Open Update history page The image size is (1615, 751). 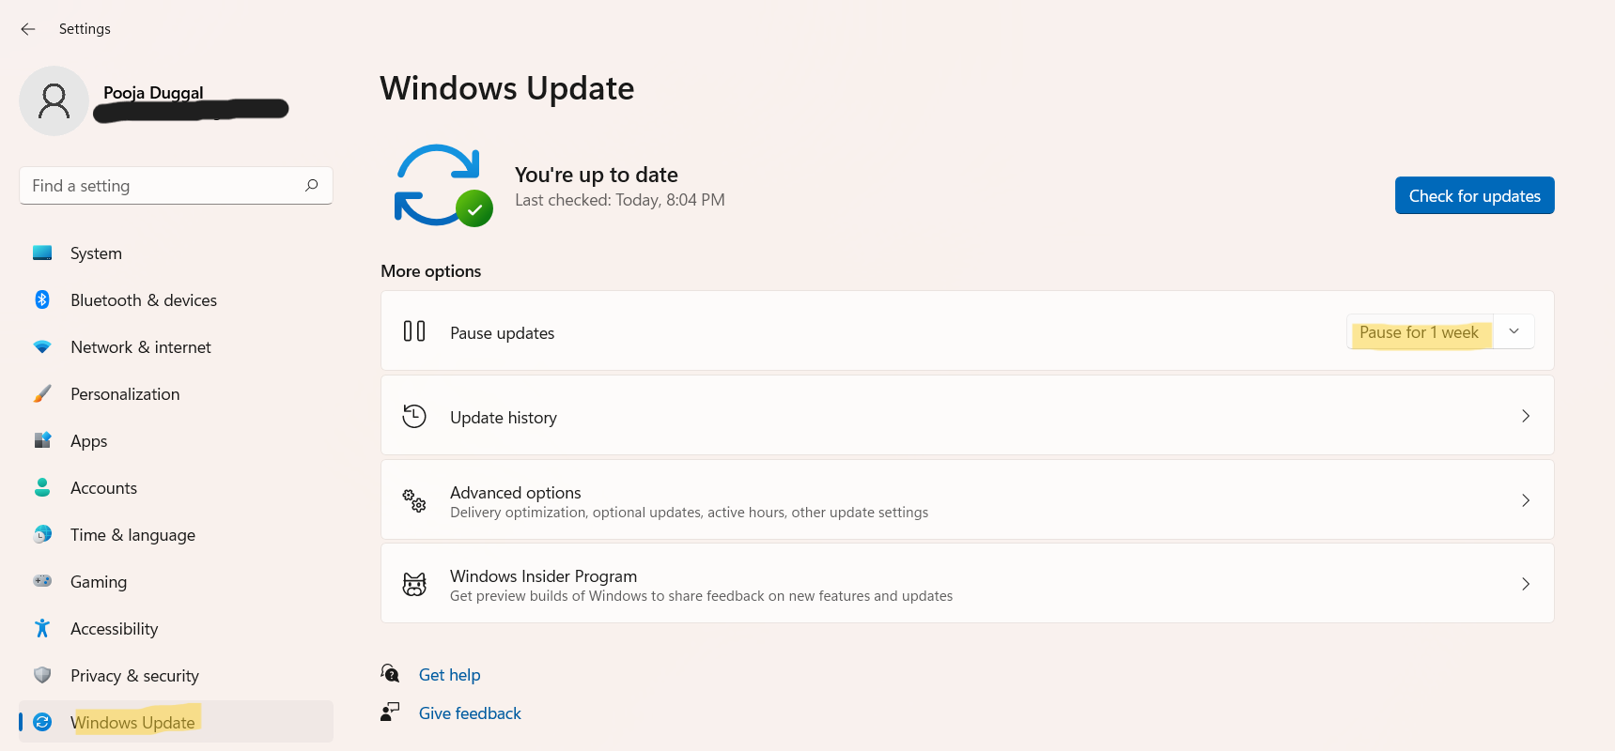967,416
